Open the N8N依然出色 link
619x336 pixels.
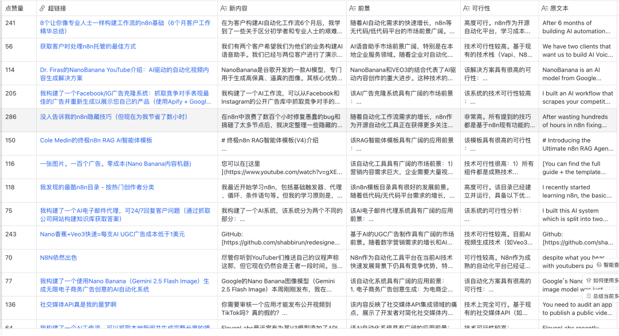click(58, 258)
